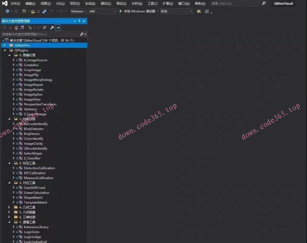
Task: Select the BlobDetector project
Action: pos(34,129)
